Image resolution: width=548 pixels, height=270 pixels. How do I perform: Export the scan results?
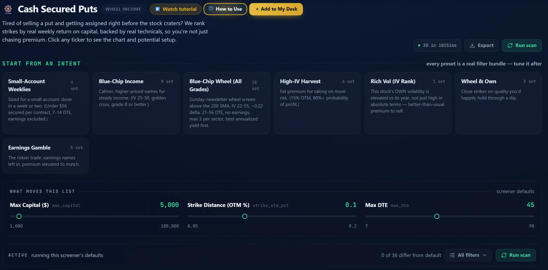pos(481,45)
